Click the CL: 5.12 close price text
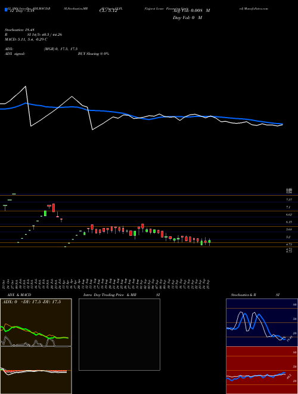Image resolution: width=298 pixels, height=394 pixels. pos(108,10)
